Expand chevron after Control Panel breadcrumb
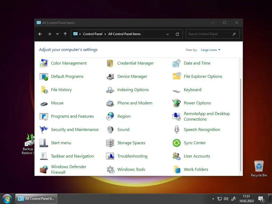 [105, 34]
